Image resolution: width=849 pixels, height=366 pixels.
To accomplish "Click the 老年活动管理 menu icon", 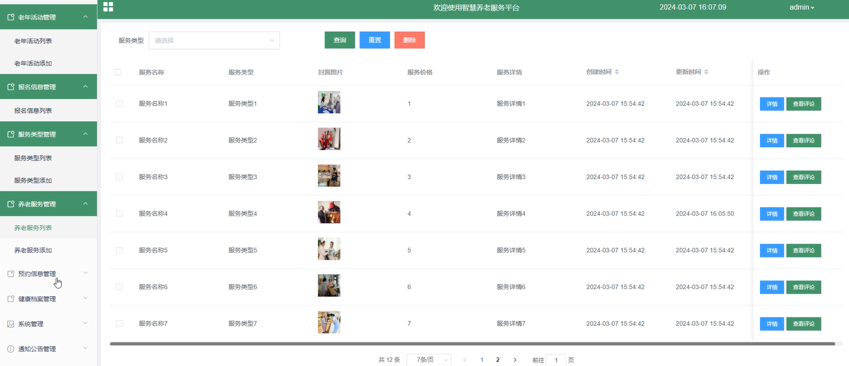I will click(x=10, y=17).
